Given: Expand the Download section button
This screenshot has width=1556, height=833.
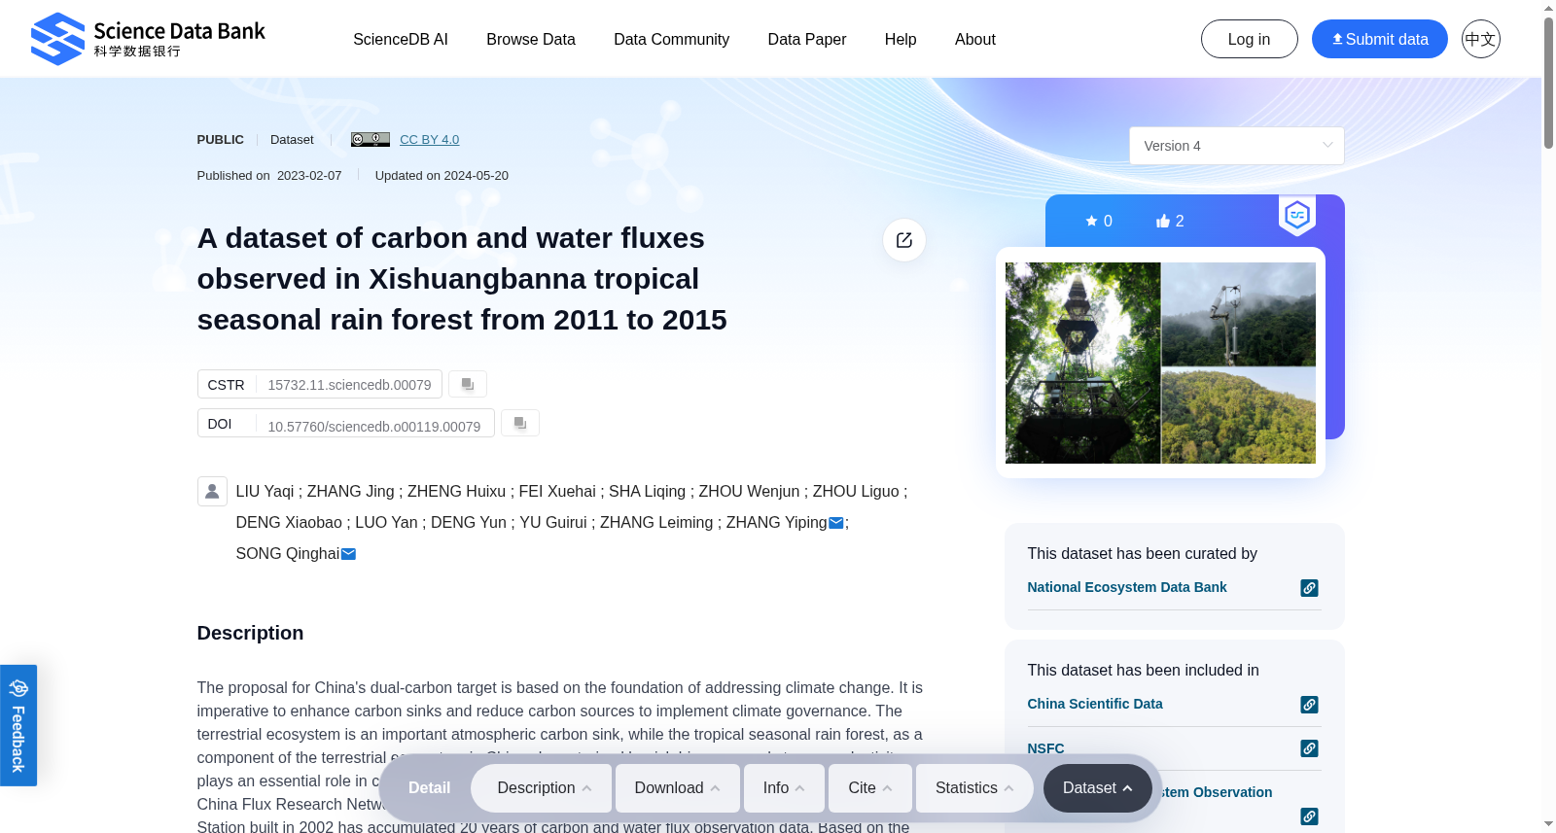Looking at the screenshot, I should pos(678,788).
